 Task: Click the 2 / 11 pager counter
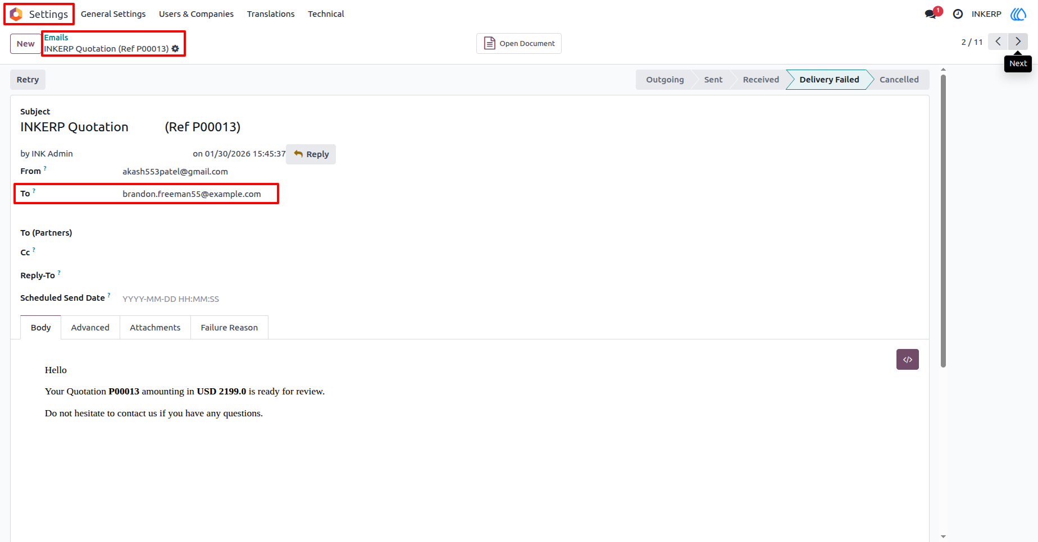(972, 42)
